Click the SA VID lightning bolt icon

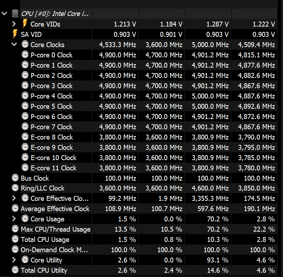[x=15, y=34]
